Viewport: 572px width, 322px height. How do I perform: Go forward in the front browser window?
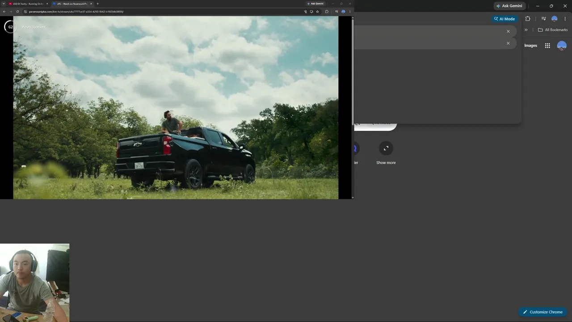pyautogui.click(x=11, y=12)
